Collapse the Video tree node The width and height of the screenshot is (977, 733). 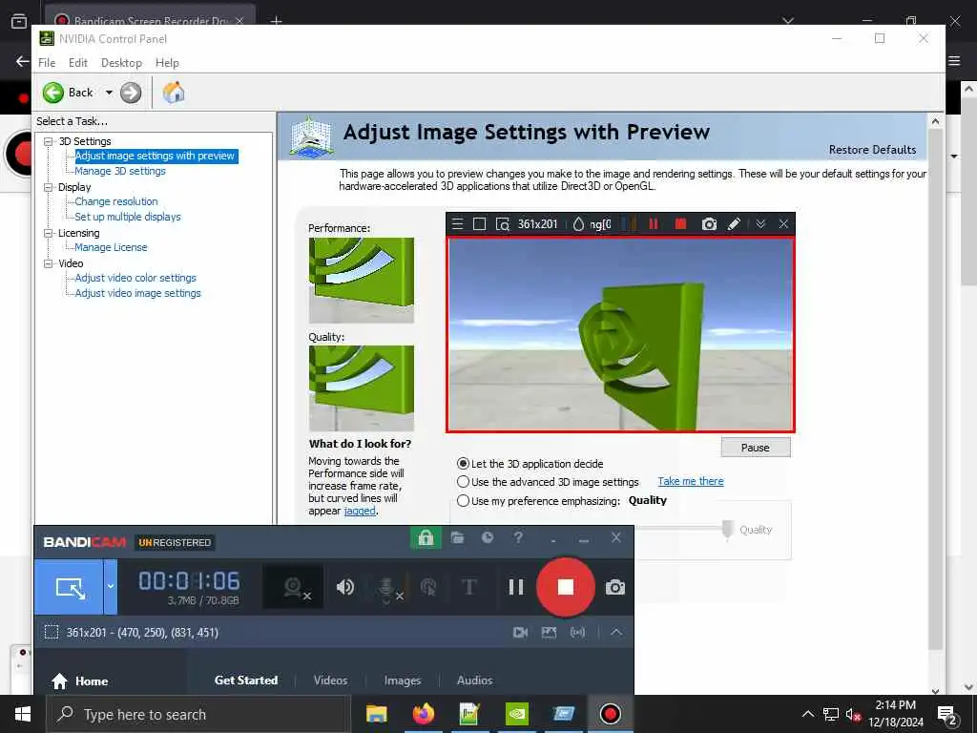[x=48, y=263]
